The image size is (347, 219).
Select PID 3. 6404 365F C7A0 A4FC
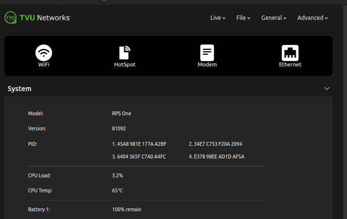(139, 156)
